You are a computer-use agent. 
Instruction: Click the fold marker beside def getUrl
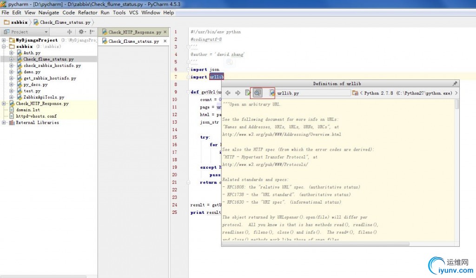(188, 92)
